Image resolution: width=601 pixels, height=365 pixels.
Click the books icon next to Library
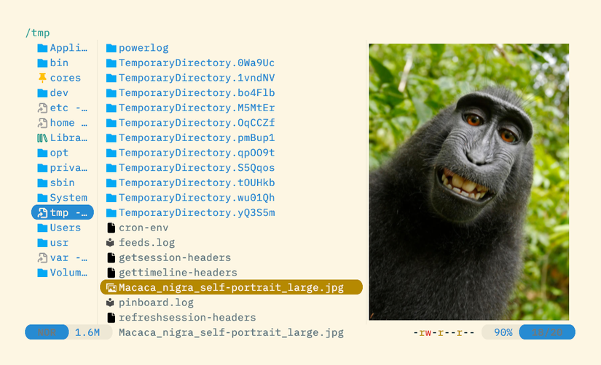42,138
